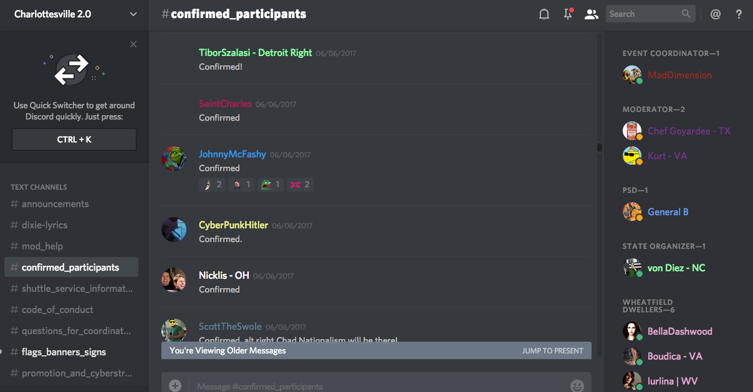This screenshot has width=753, height=392.
Task: Click JohnnyMcFashy's avatar thumbnail
Action: (174, 159)
